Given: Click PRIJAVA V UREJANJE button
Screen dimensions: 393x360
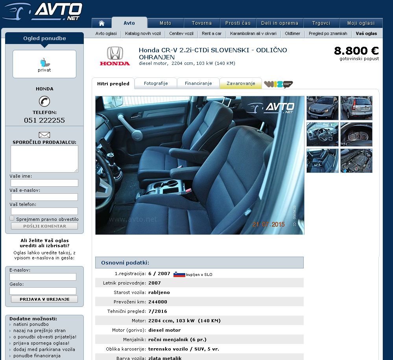Looking at the screenshot, I should coord(44,299).
